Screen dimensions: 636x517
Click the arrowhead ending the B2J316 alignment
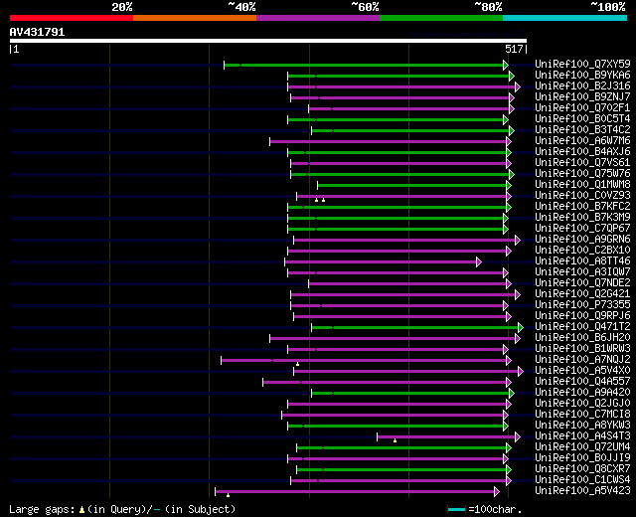tap(518, 86)
